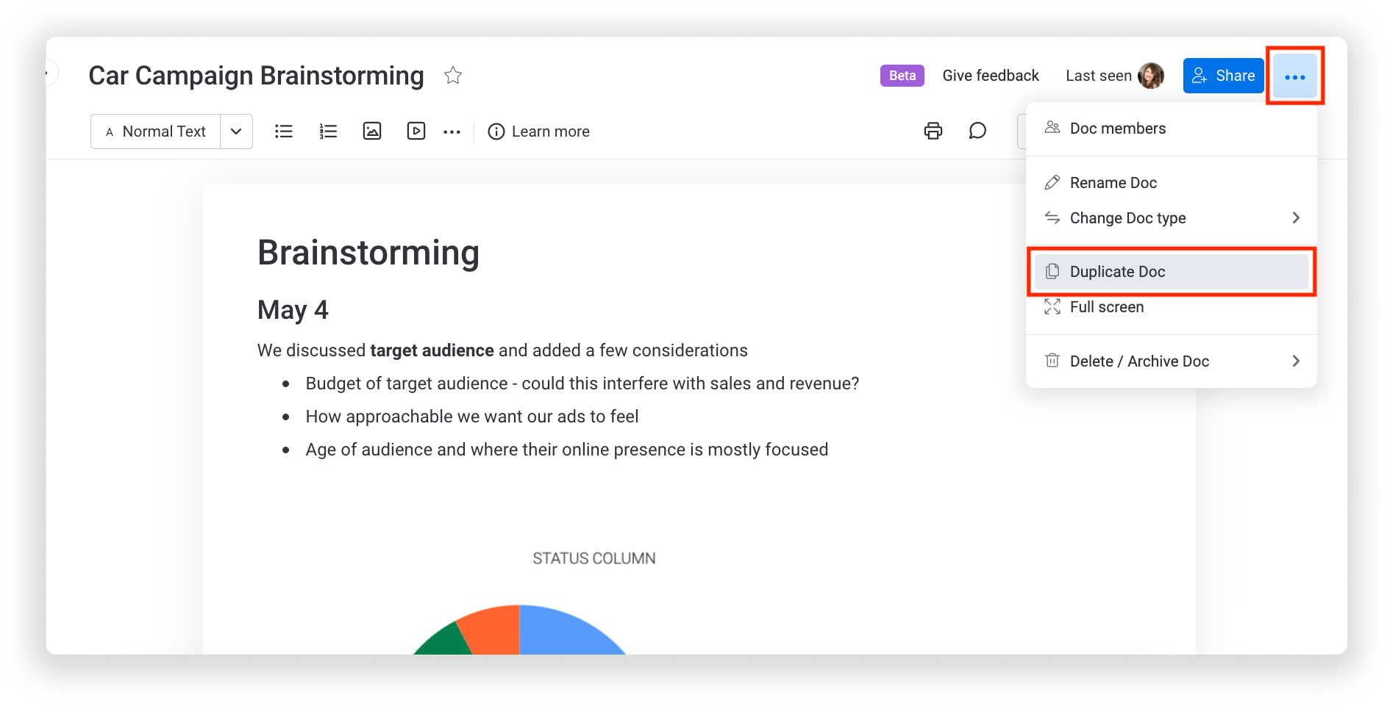Click the Share button
Image resolution: width=1390 pixels, height=706 pixels.
[x=1223, y=76]
